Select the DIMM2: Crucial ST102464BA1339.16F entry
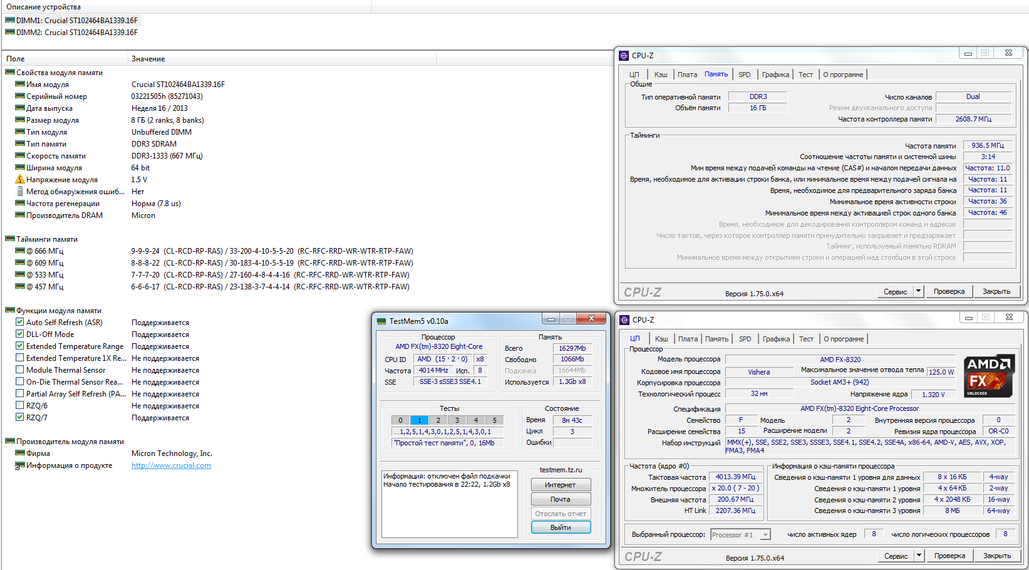This screenshot has width=1029, height=570. pos(77,32)
